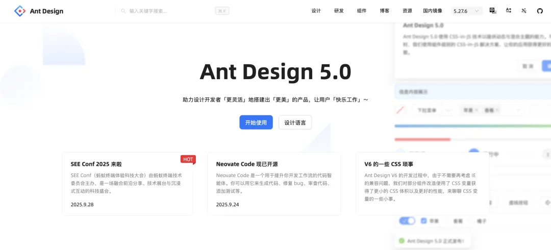Open the 设计 menu item
Image resolution: width=551 pixels, height=250 pixels.
tap(316, 11)
